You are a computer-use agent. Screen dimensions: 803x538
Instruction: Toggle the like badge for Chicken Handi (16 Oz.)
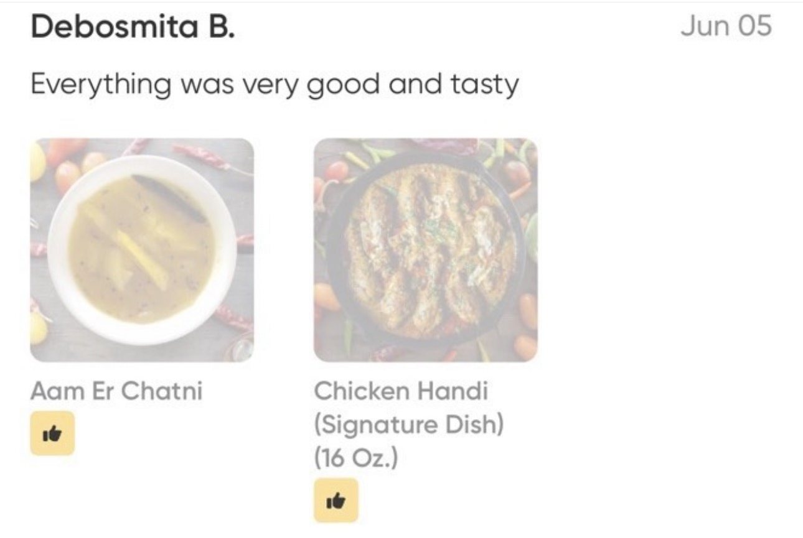coord(336,500)
